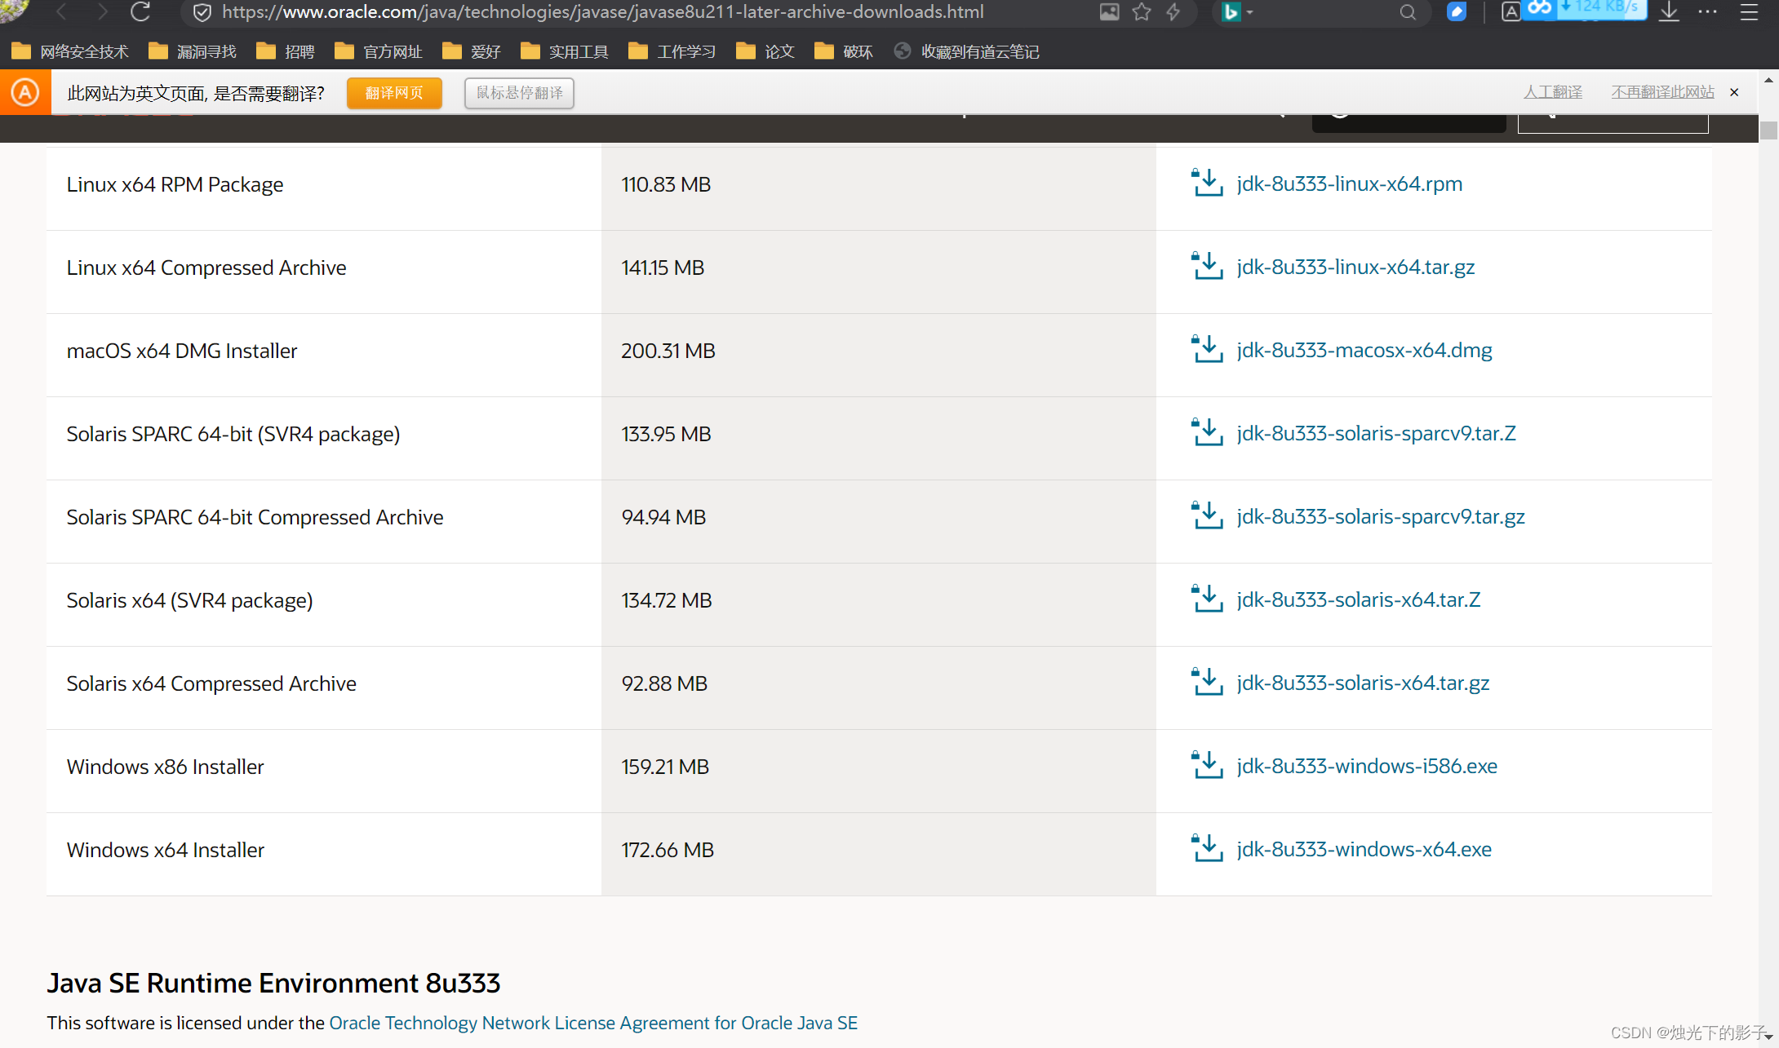The width and height of the screenshot is (1779, 1048).
Task: Reload the current page
Action: (140, 12)
